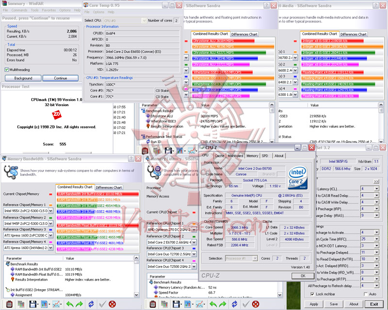Click the copy icon in Memory Latency toolbar

click(x=164, y=304)
